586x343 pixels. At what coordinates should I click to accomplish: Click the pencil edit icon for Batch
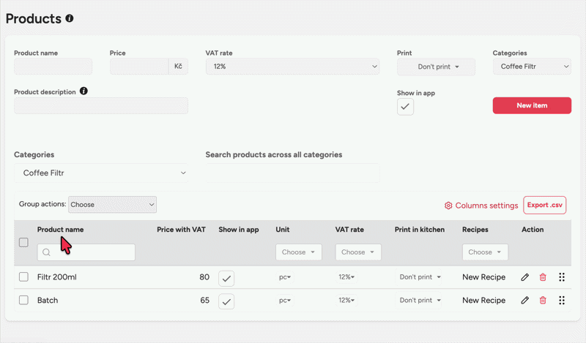click(x=524, y=300)
